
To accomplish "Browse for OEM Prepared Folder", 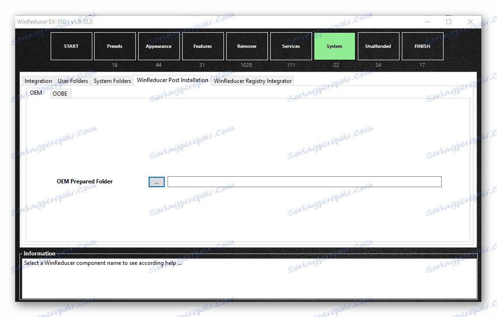I will 157,182.
